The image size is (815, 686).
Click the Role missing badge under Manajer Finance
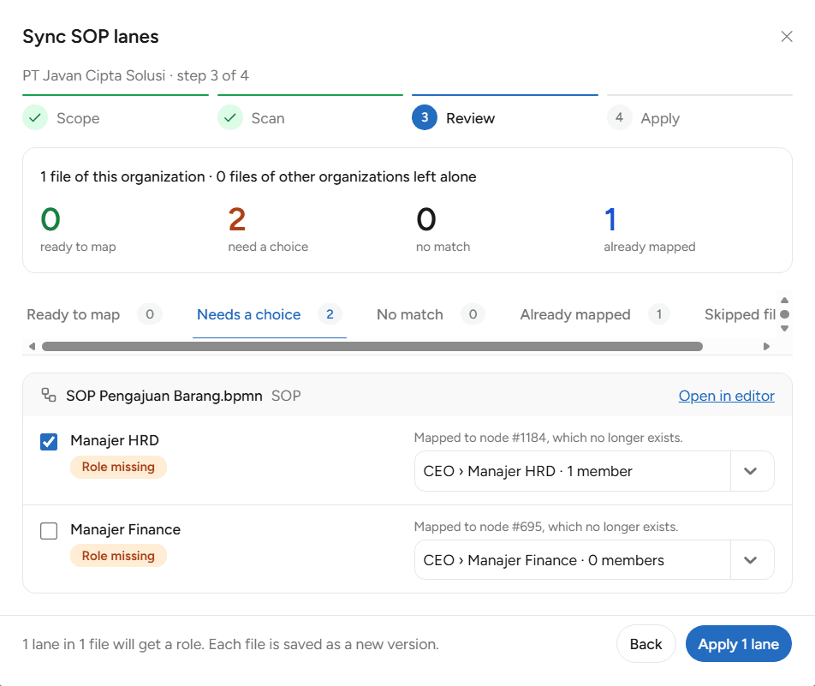118,556
